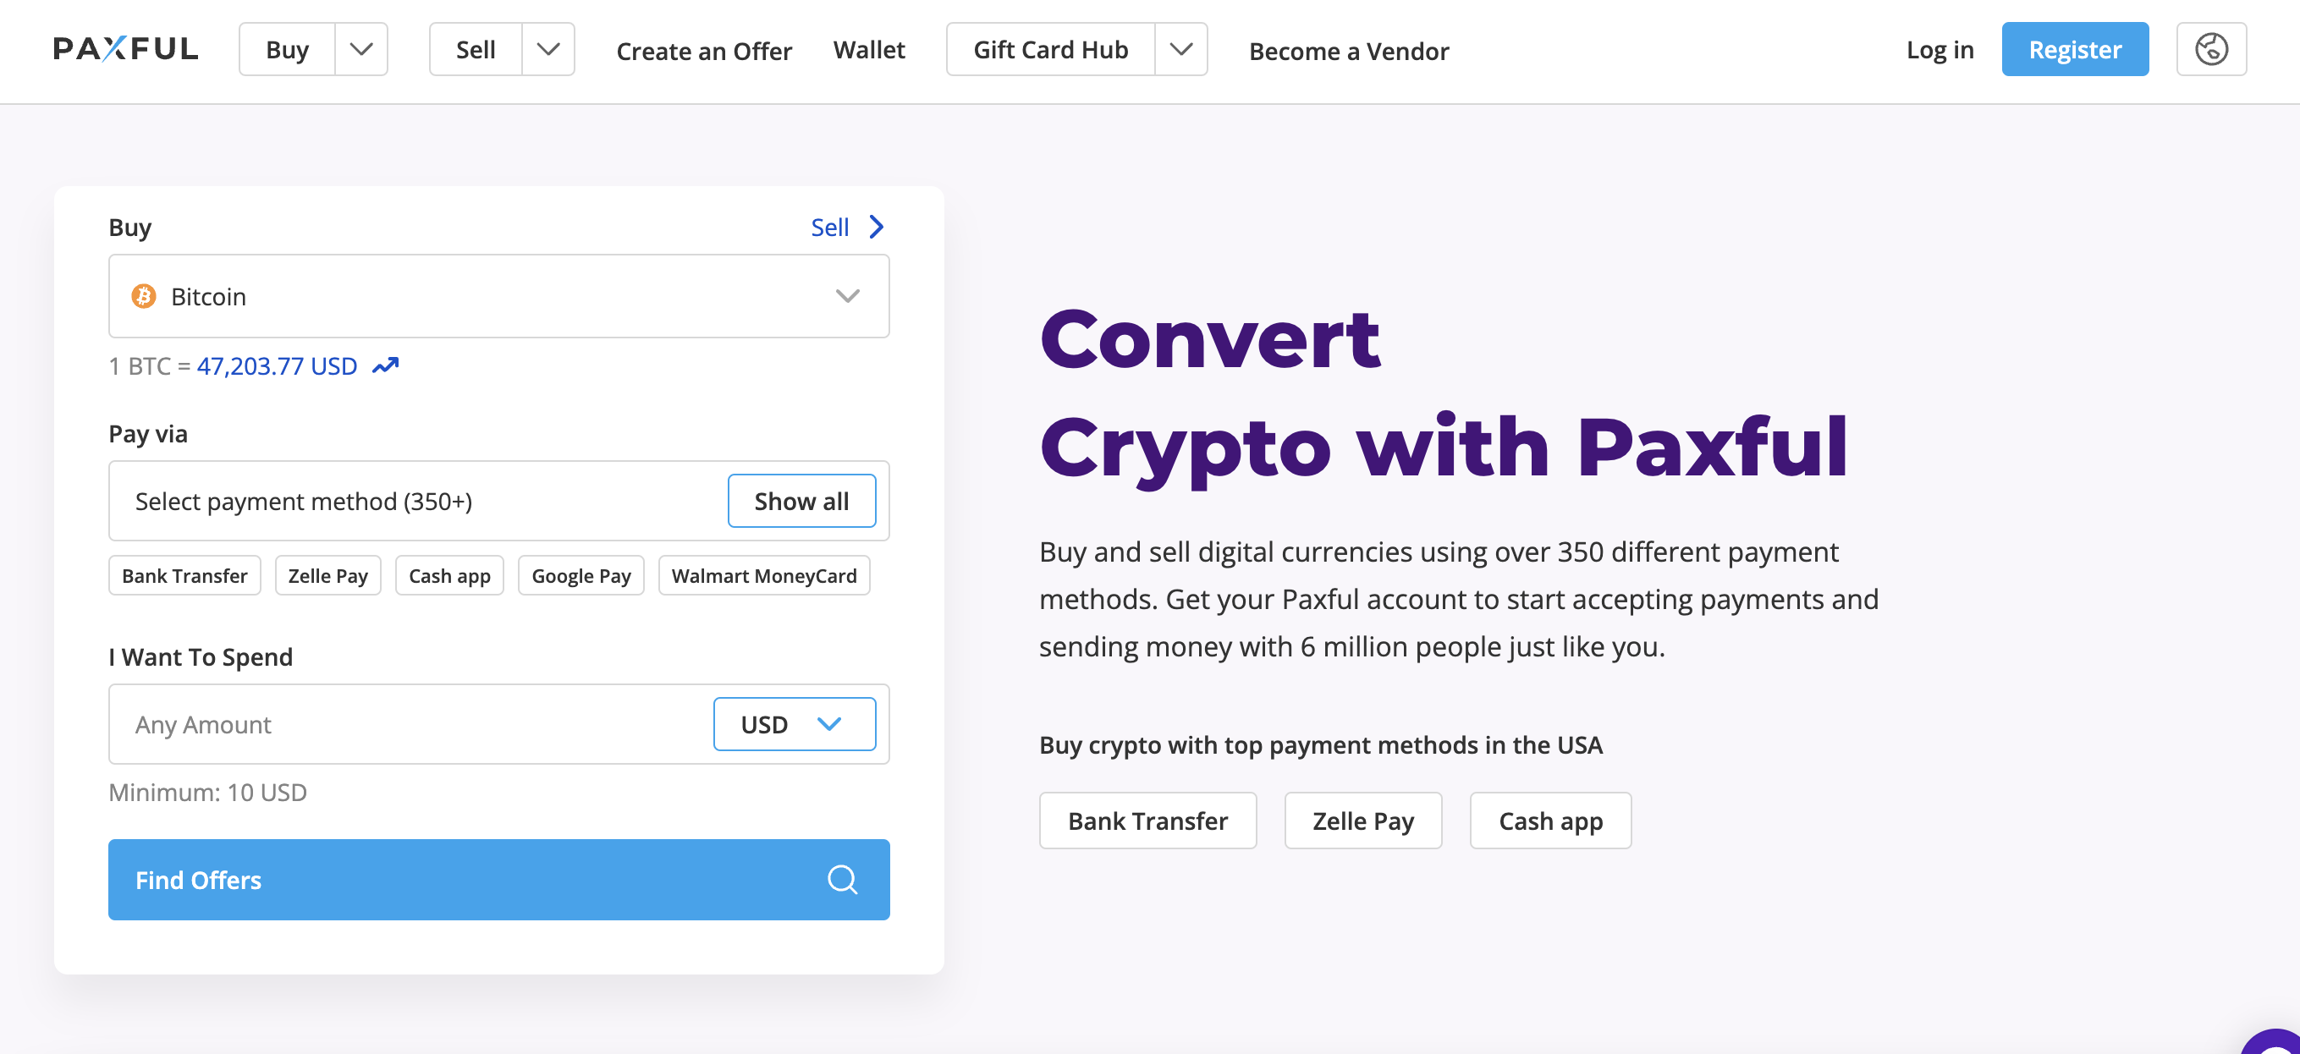Click the Register button

click(x=2074, y=50)
